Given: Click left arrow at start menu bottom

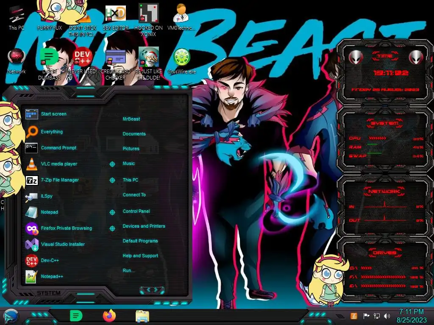Looking at the screenshot, I should point(148,289).
